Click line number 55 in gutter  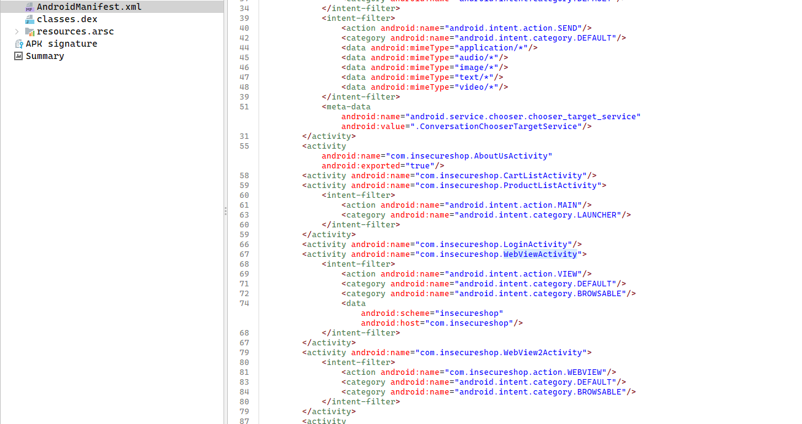pos(244,146)
